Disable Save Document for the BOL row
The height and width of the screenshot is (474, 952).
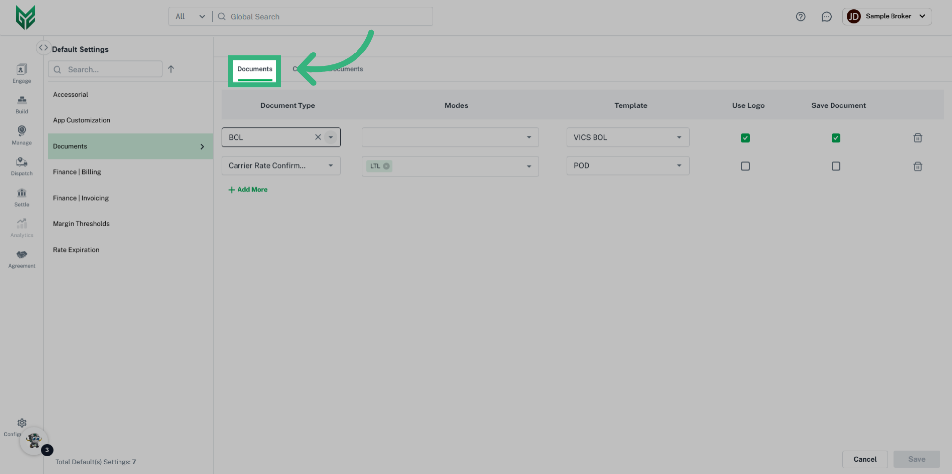tap(836, 138)
